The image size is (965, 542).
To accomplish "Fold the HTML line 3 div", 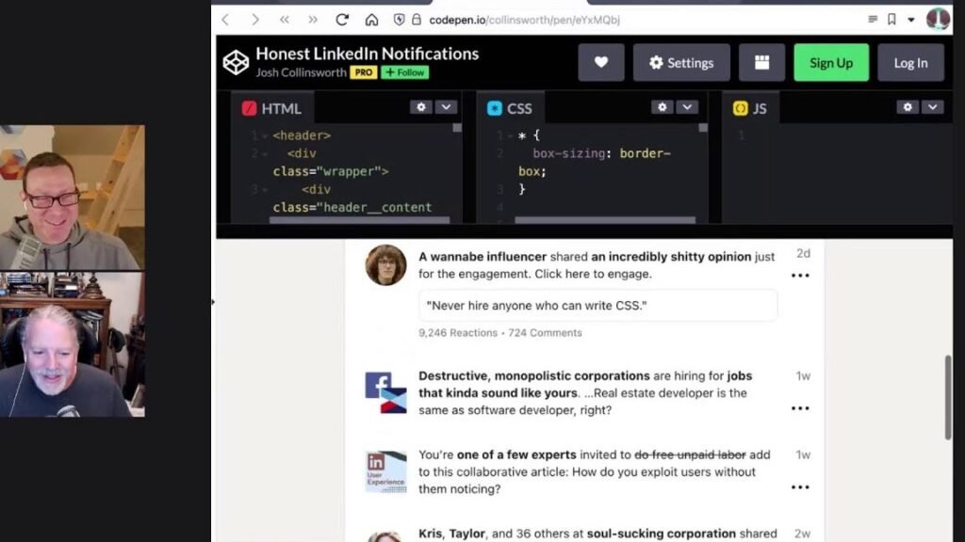I will tap(265, 190).
